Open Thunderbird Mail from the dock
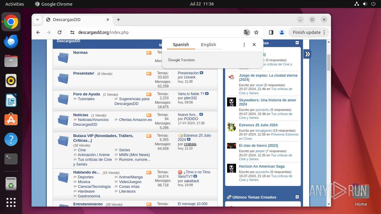The image size is (381, 214). 11,41
